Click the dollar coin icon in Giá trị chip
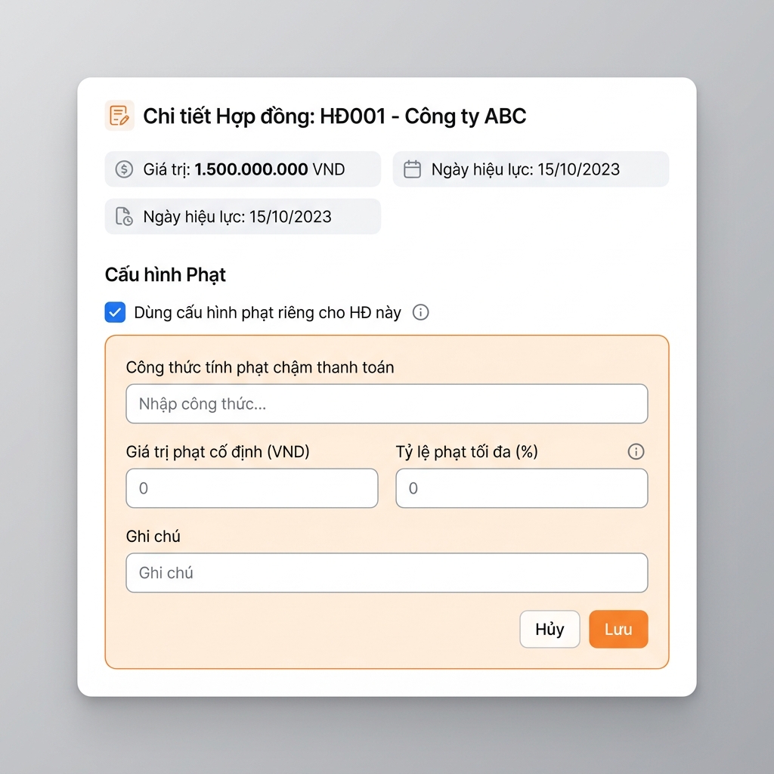Screen dimensions: 774x774 point(124,169)
